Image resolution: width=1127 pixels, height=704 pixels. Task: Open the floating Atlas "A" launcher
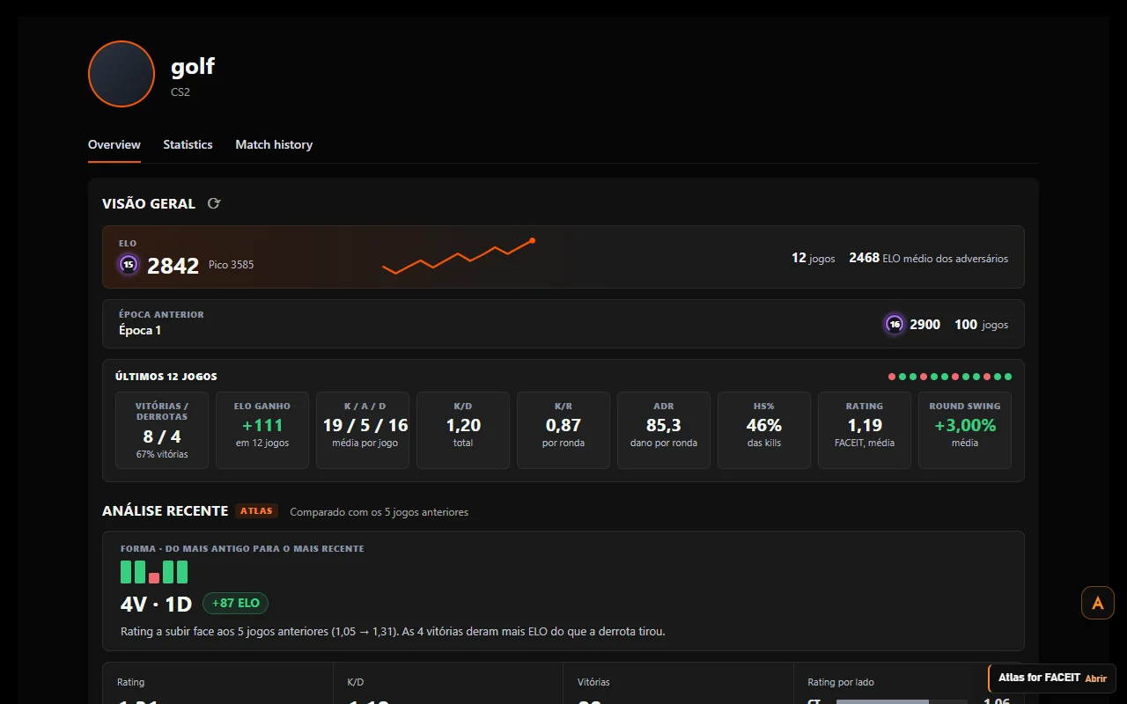[x=1098, y=603]
